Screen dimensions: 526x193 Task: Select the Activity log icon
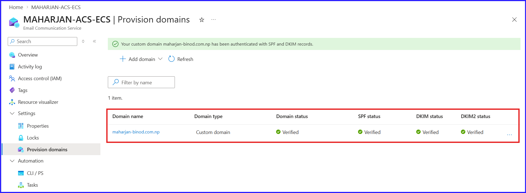12,66
